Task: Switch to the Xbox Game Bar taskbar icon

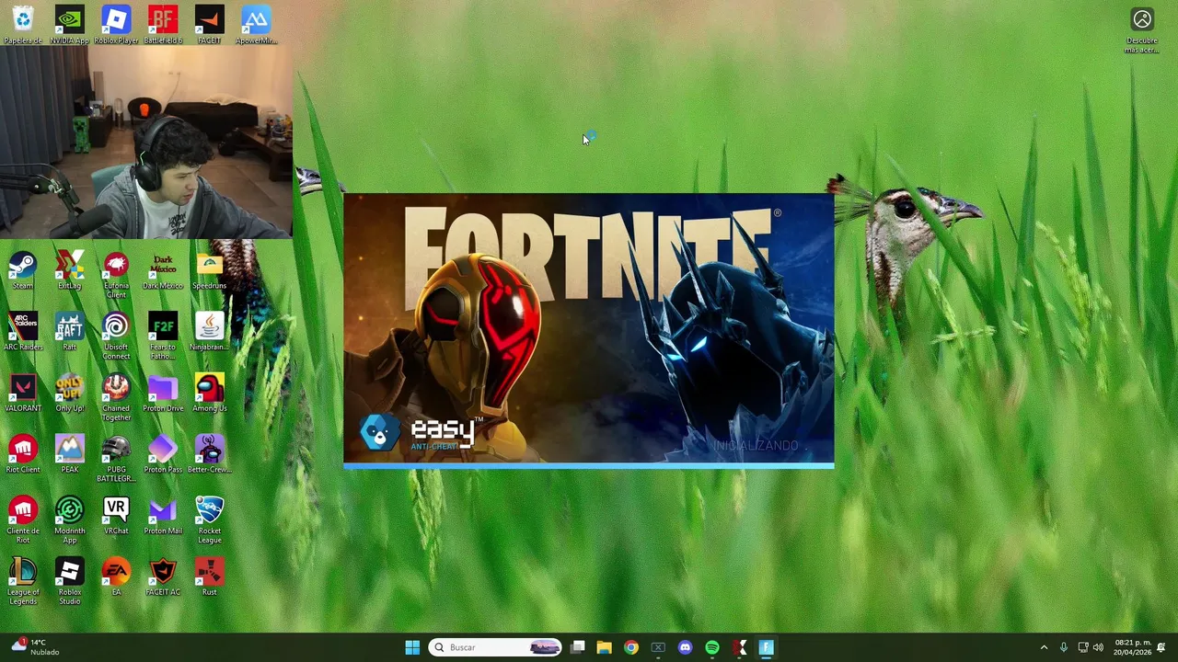Action: [658, 647]
